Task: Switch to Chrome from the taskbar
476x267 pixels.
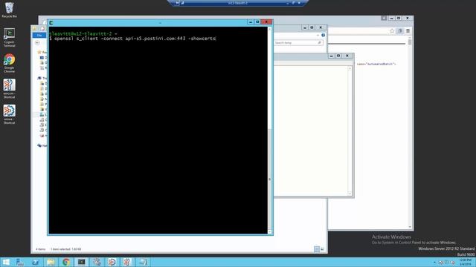Action: pos(66,262)
